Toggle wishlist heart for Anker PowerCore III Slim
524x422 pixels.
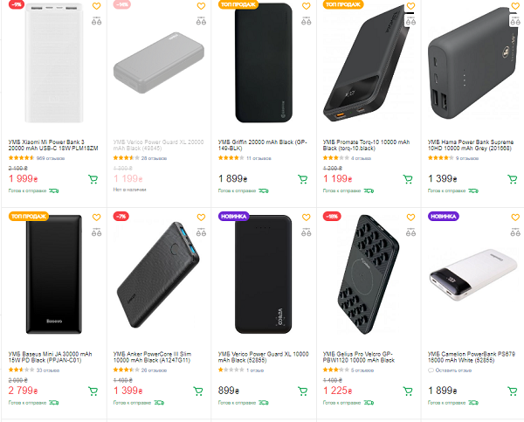point(200,215)
